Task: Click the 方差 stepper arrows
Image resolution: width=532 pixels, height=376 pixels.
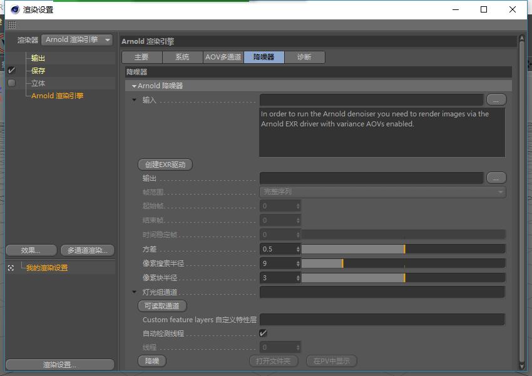Action: click(x=298, y=249)
